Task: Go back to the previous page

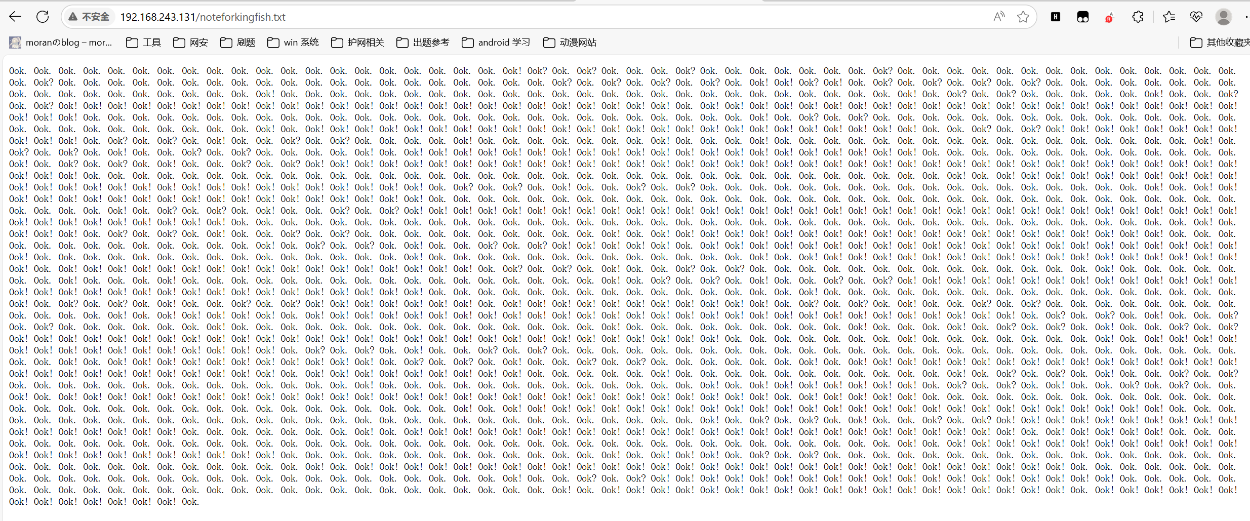Action: 15,17
